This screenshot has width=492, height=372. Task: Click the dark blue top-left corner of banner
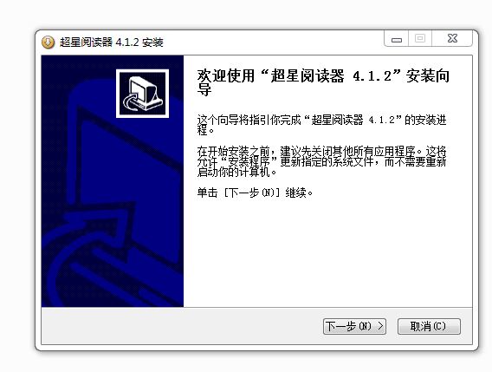[56, 68]
